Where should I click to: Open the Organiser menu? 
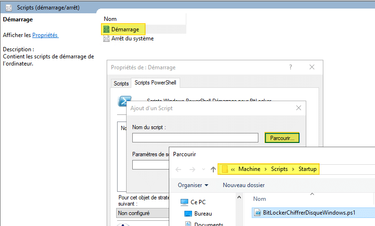point(193,185)
